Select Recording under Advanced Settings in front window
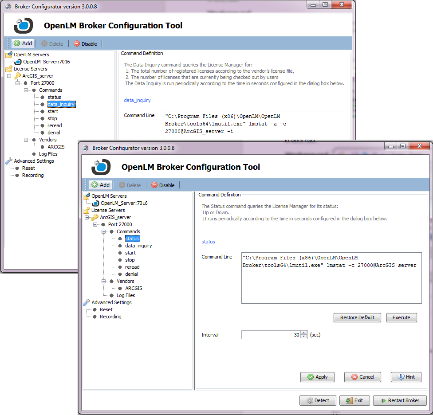Image resolution: width=433 pixels, height=415 pixels. pos(110,317)
